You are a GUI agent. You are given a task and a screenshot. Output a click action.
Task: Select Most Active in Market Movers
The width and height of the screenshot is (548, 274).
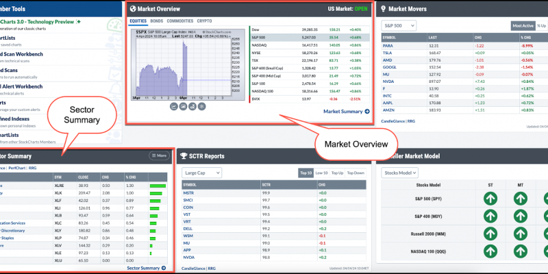pyautogui.click(x=523, y=26)
